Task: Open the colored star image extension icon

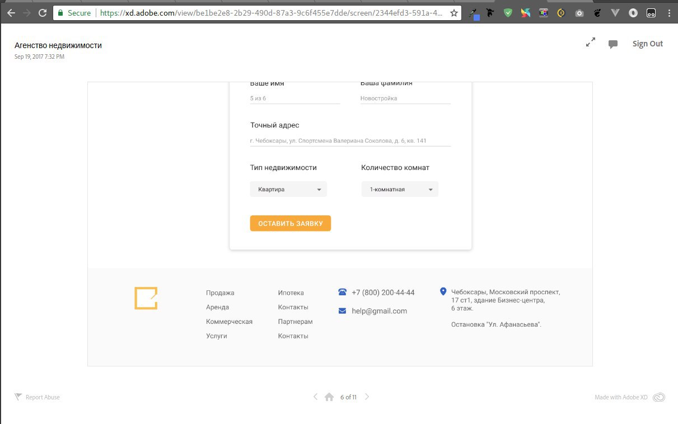Action: pyautogui.click(x=543, y=12)
